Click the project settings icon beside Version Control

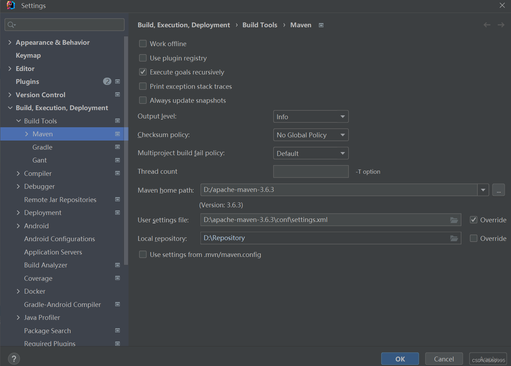[118, 94]
